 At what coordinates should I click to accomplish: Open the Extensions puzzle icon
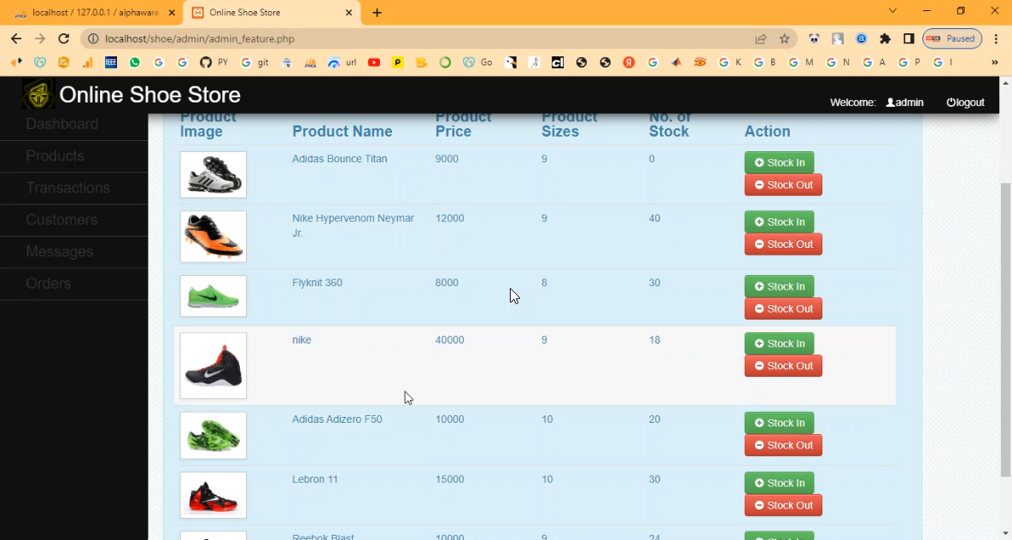[885, 38]
